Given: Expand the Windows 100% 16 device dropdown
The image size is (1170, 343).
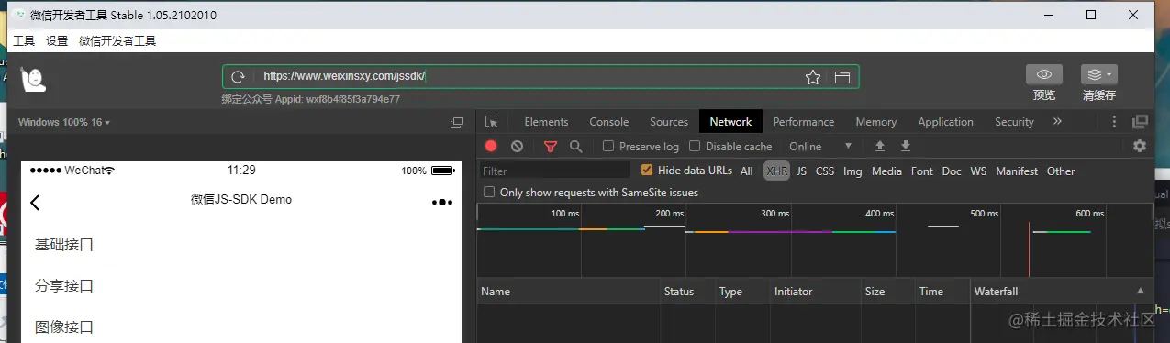Looking at the screenshot, I should [64, 122].
